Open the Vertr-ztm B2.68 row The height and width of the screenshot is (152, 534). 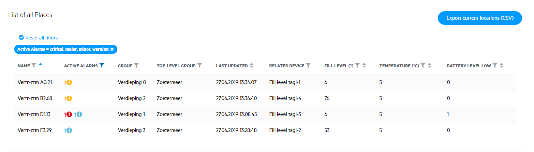click(x=265, y=98)
